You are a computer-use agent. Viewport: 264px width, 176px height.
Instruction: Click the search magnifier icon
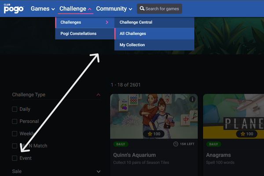pos(142,8)
